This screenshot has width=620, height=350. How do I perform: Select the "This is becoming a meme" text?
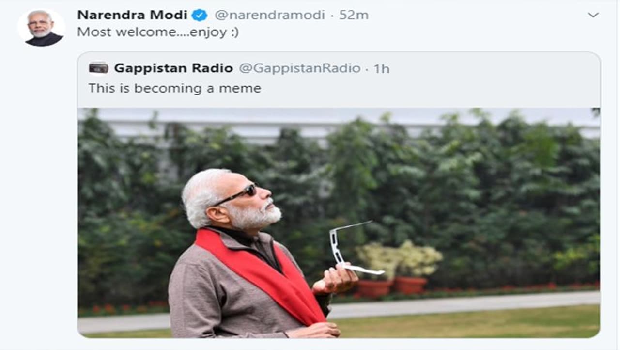coord(174,88)
